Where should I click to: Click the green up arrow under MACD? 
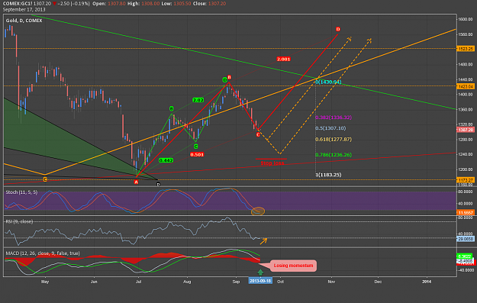[x=260, y=272]
